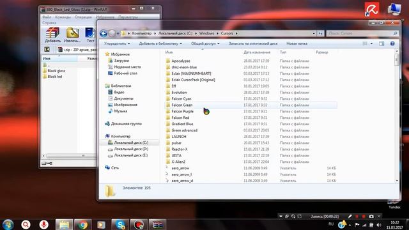Open the Avira shortcut on desktop

click(372, 10)
